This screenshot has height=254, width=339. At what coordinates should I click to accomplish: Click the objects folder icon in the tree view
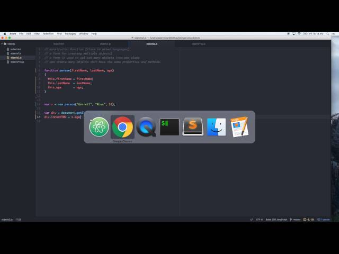(x=5, y=44)
